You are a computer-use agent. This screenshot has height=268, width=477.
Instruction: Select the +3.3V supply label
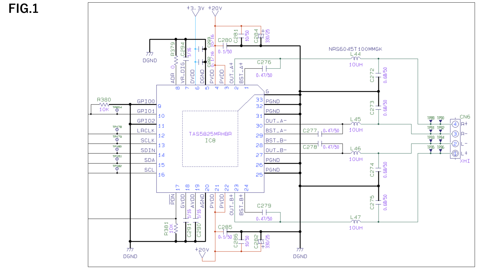[x=195, y=8]
